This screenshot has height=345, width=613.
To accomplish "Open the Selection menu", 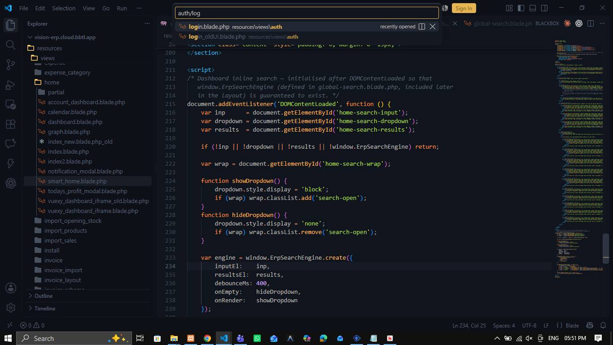I will coord(64,8).
